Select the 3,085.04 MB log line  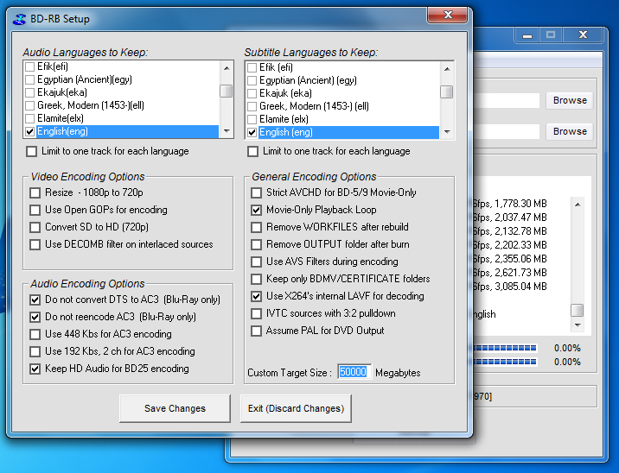(510, 287)
